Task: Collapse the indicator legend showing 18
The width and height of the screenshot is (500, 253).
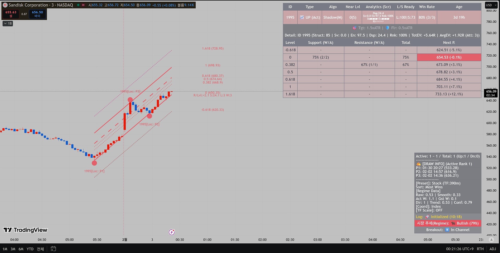Action: [x=8, y=23]
